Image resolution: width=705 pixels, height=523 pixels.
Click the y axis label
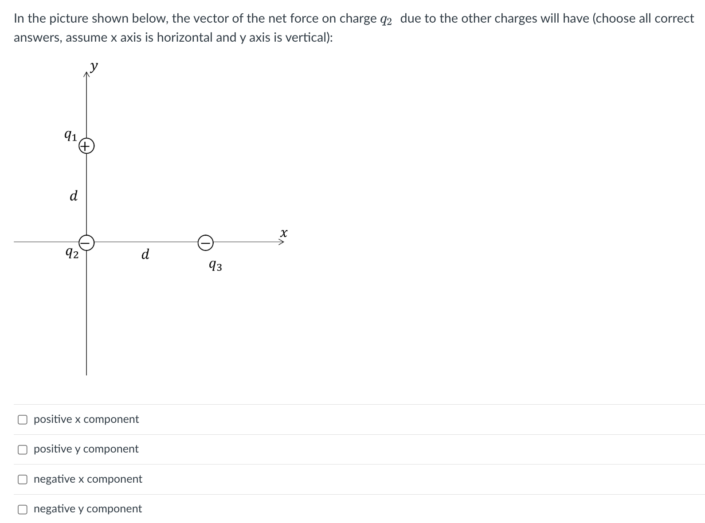94,66
